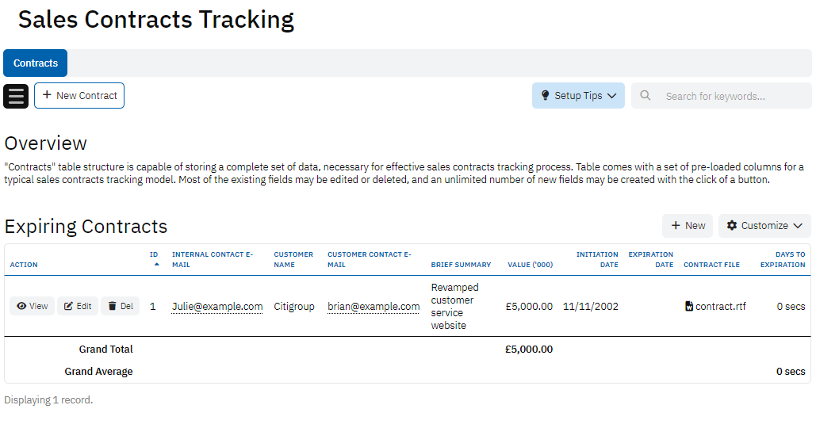The width and height of the screenshot is (816, 428).
Task: Click the New button above the table
Action: (688, 226)
